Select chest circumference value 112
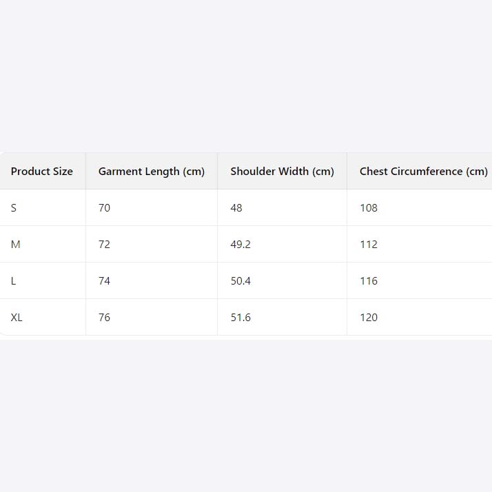Viewport: 492px width, 492px height. coord(369,245)
